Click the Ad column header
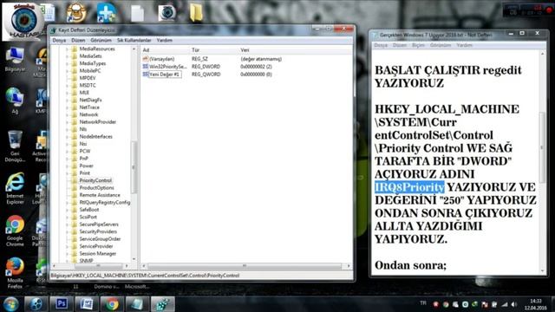Viewport: 555px width, 312px height. point(146,50)
